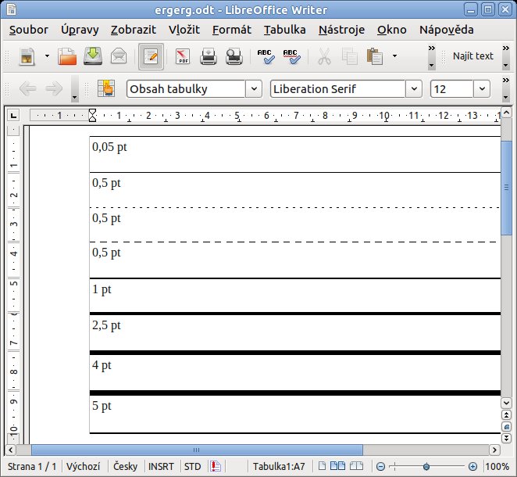The width and height of the screenshot is (517, 477).
Task: Click into the Najít text search field
Action: click(473, 56)
